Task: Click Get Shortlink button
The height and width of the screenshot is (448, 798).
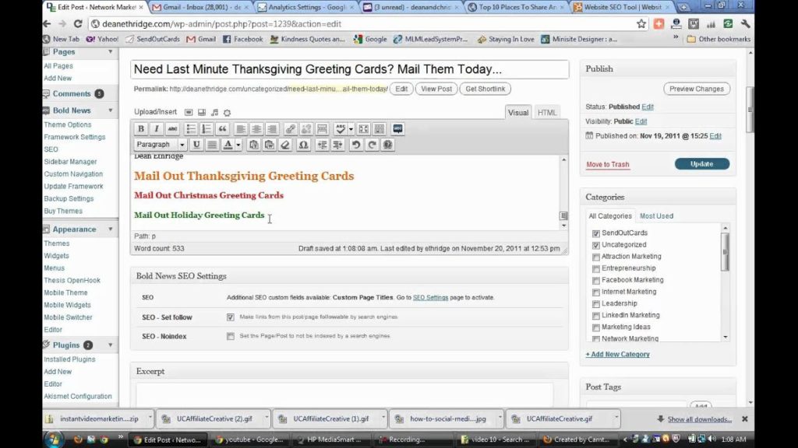Action: click(485, 89)
